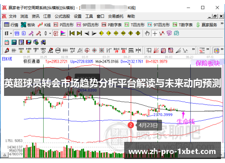Select the spiral drawing tool
The image size is (225, 163).
[x=43, y=50]
